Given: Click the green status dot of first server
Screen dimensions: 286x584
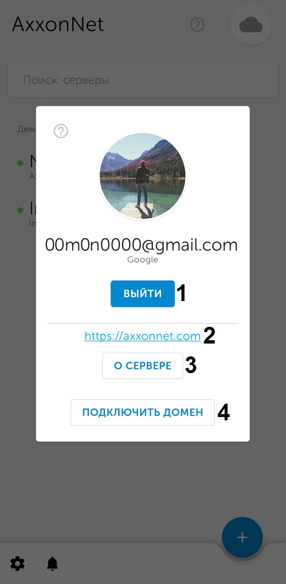Looking at the screenshot, I should (x=20, y=163).
